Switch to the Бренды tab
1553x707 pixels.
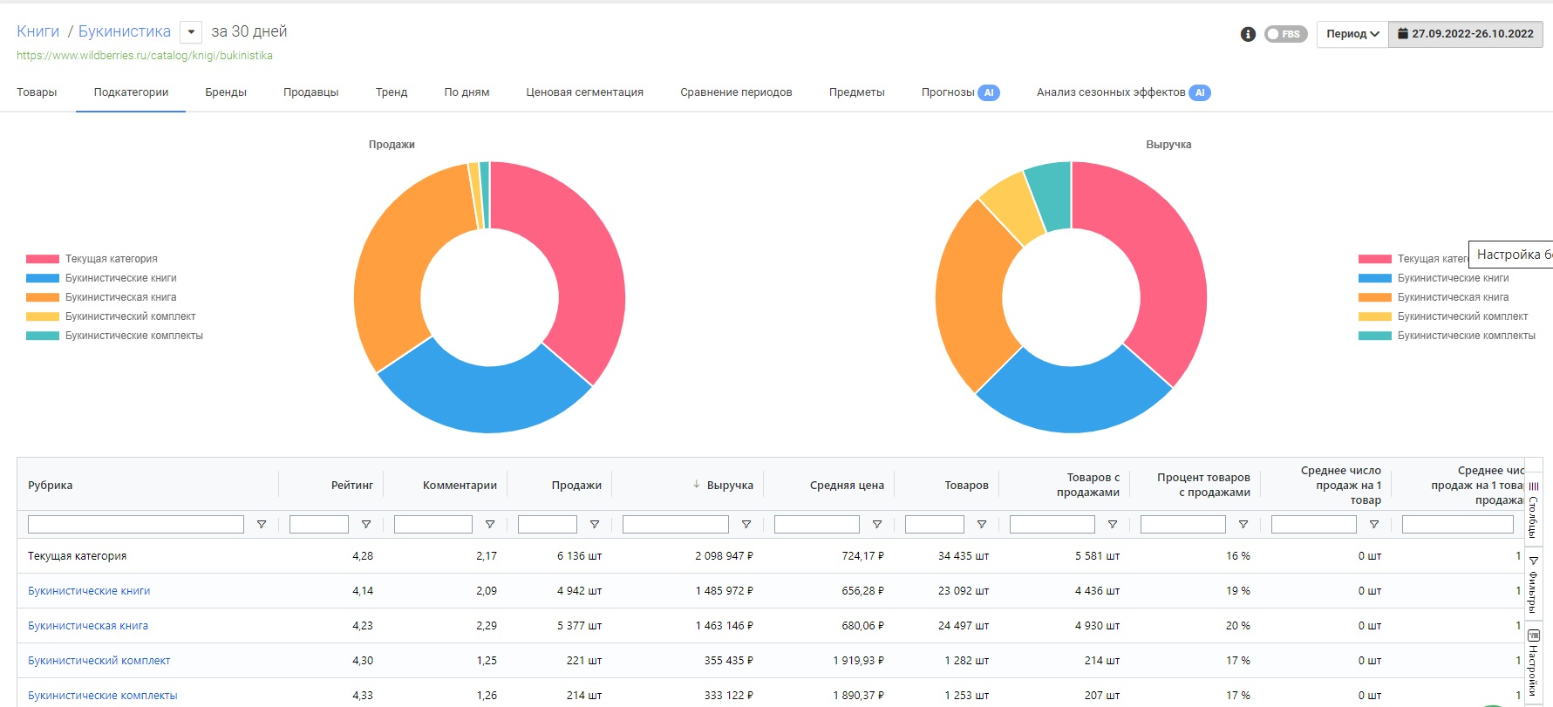click(x=226, y=92)
